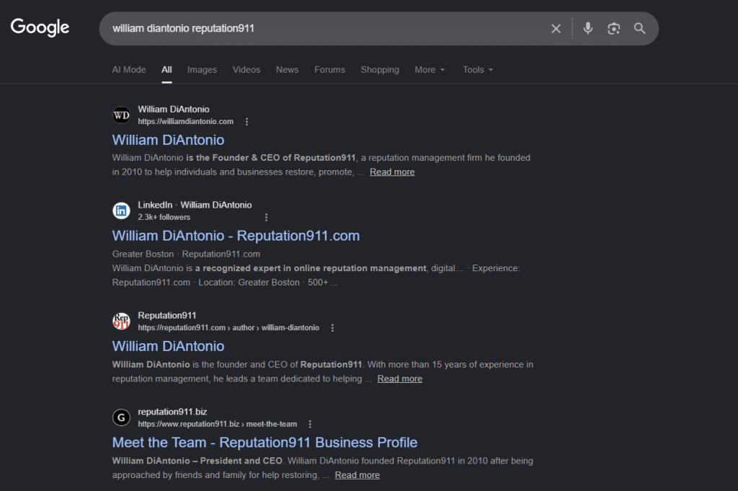Image resolution: width=738 pixels, height=491 pixels.
Task: Start voice search with microphone icon
Action: pos(588,28)
